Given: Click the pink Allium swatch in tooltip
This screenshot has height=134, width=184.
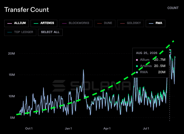Looking at the screenshot, I should (137, 60).
